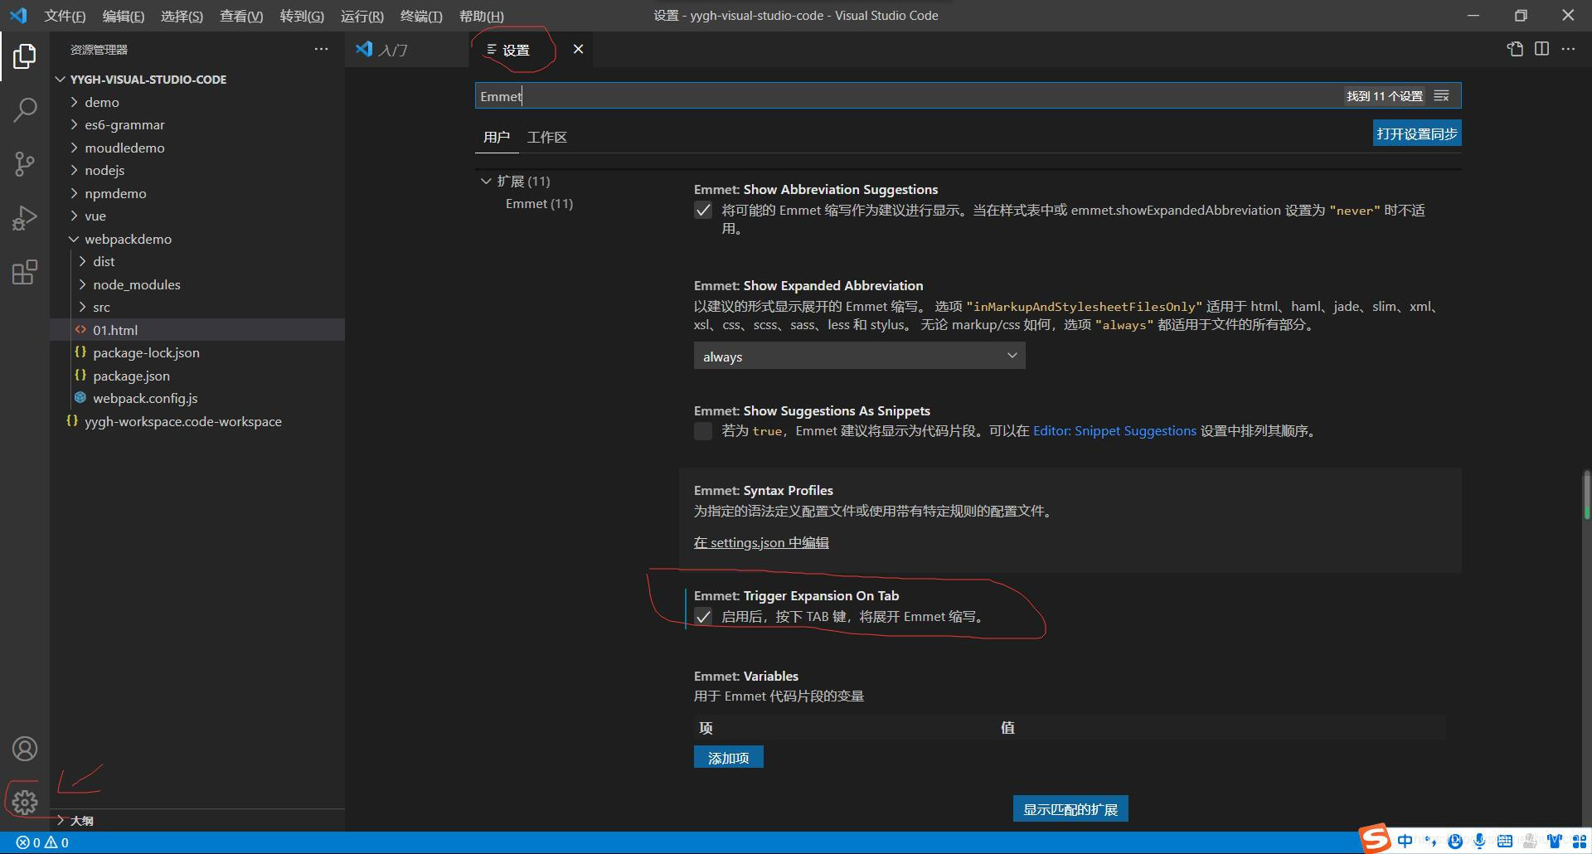
Task: Open the Sogou soft keyboard icon
Action: click(x=1504, y=841)
